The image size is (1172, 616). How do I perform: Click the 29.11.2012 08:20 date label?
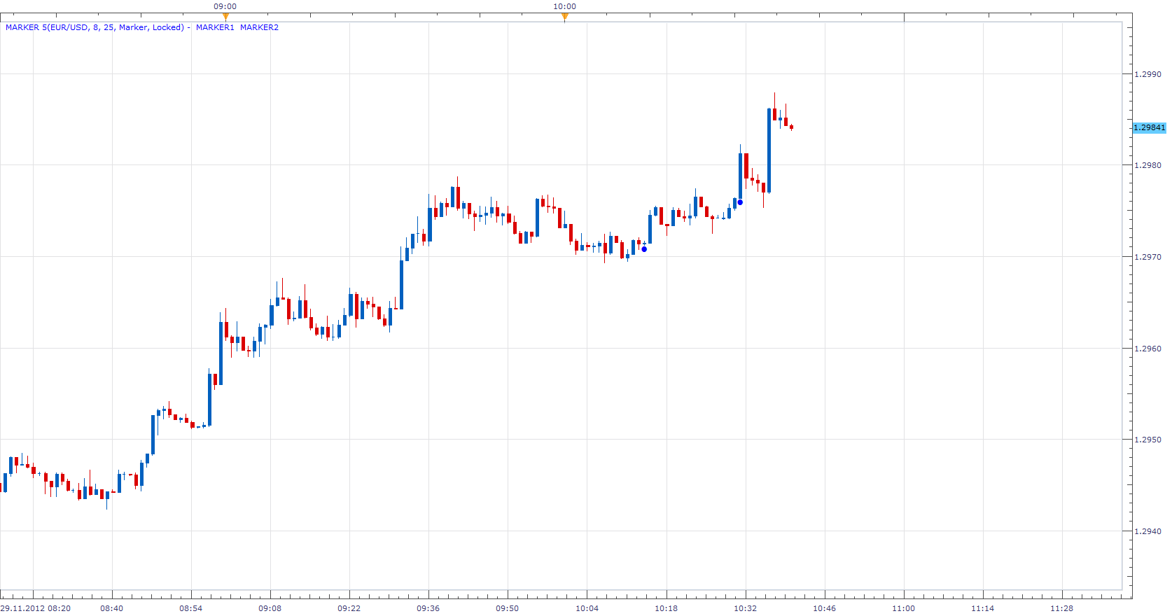[x=36, y=608]
